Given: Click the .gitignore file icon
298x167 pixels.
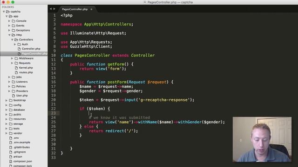Looking at the screenshot, I should [x=11, y=152].
